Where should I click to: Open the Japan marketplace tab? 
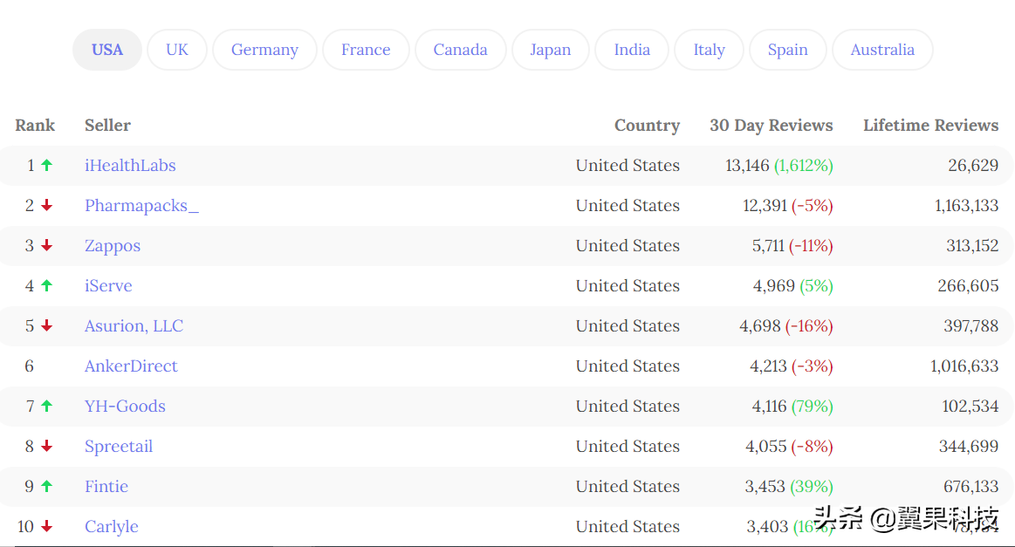click(550, 50)
